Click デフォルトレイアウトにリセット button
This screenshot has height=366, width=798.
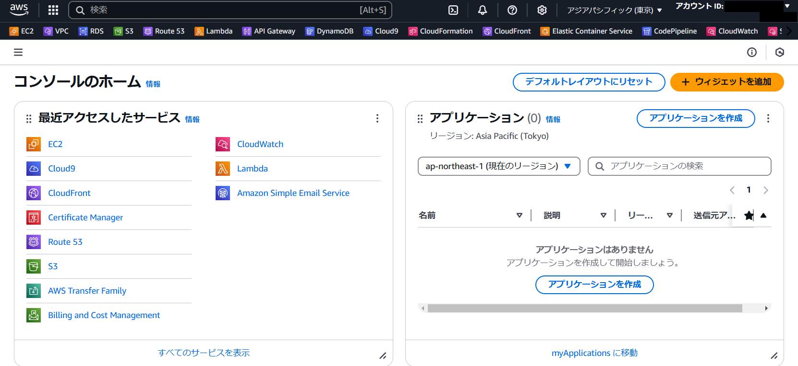[x=589, y=82]
